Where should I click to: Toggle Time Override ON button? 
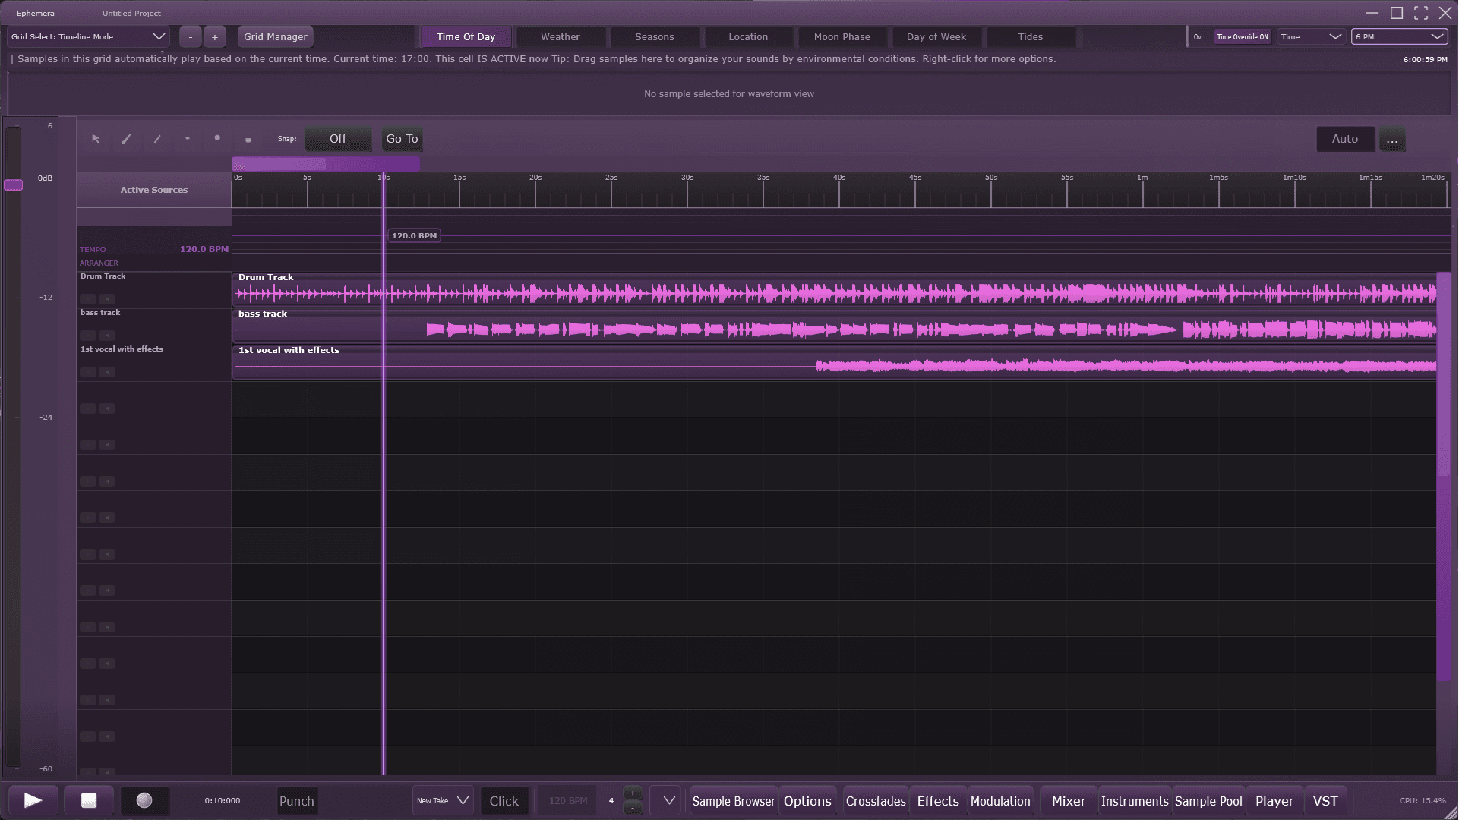(x=1242, y=36)
